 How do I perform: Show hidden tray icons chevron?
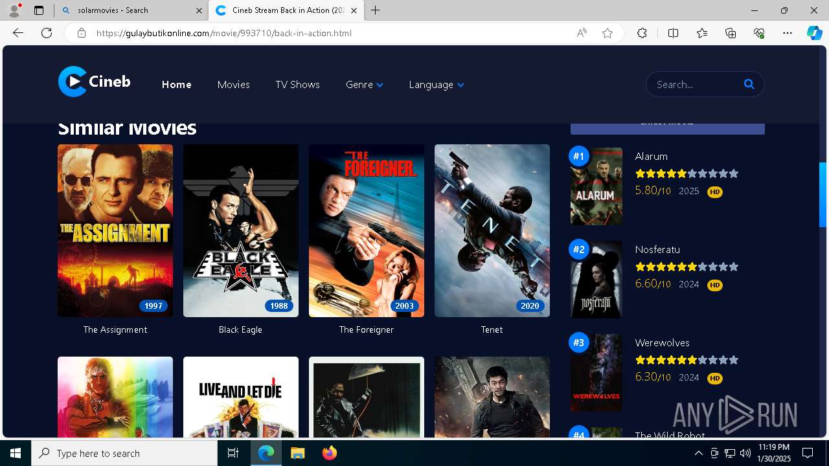[x=699, y=453]
